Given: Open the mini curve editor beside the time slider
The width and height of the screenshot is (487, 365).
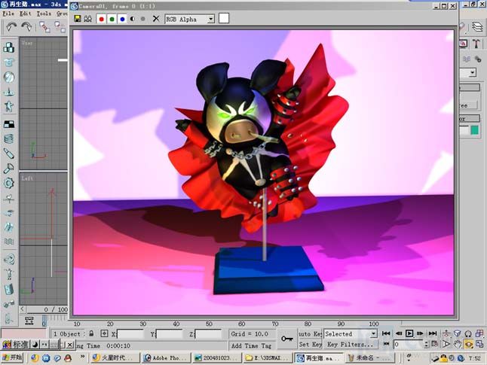Looking at the screenshot, I should tap(29, 321).
